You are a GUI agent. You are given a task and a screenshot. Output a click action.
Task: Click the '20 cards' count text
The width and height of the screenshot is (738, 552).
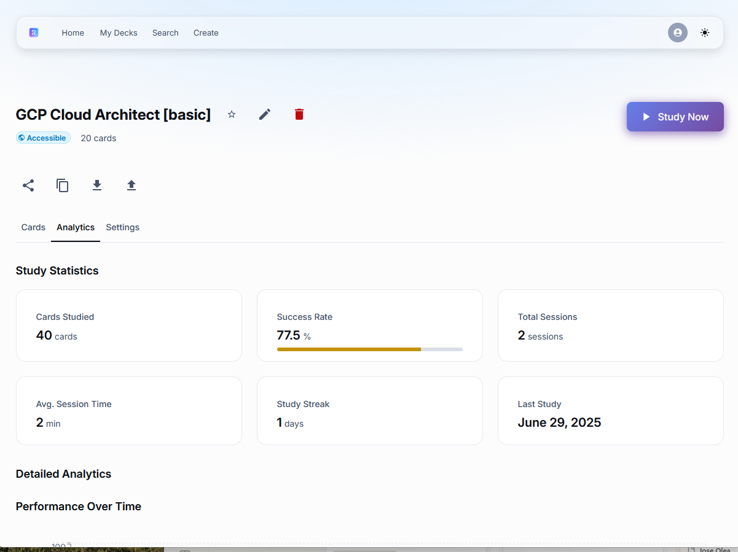pyautogui.click(x=98, y=138)
